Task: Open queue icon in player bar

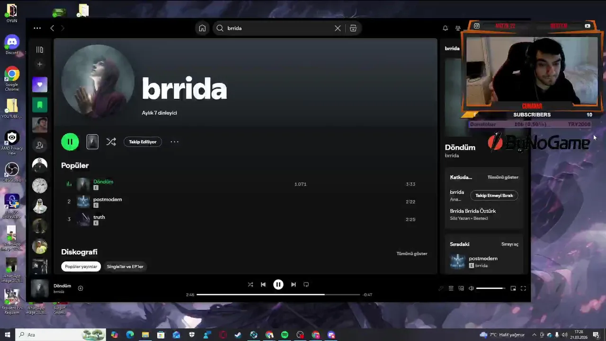Action: coord(451,288)
